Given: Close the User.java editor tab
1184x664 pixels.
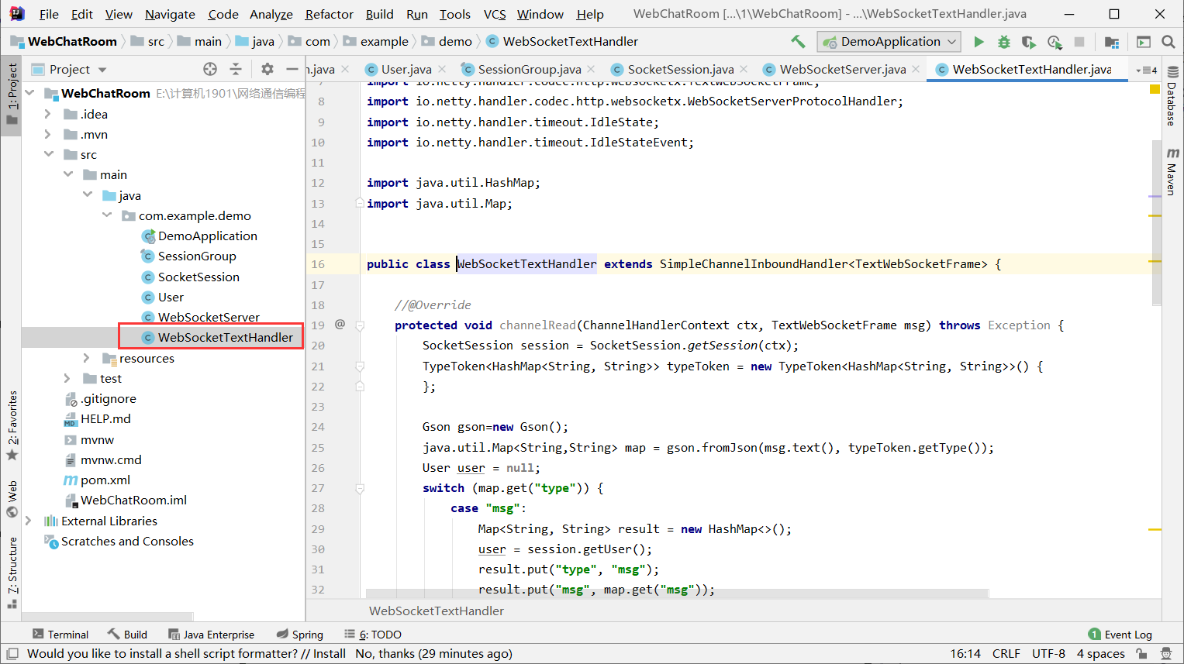Looking at the screenshot, I should (x=442, y=68).
